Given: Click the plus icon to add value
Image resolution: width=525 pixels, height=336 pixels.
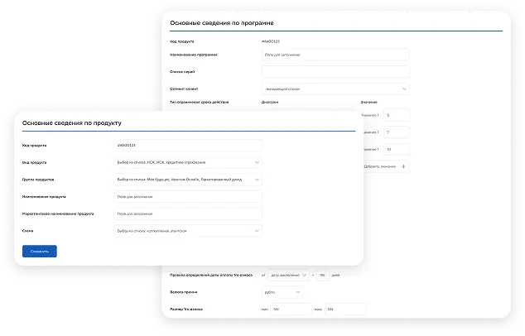Looking at the screenshot, I should (x=403, y=166).
